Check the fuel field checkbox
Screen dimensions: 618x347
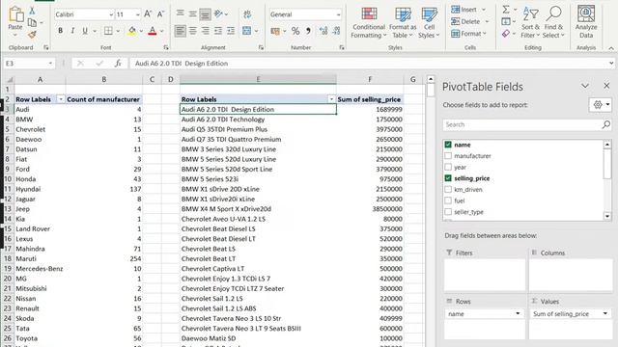[x=448, y=200]
